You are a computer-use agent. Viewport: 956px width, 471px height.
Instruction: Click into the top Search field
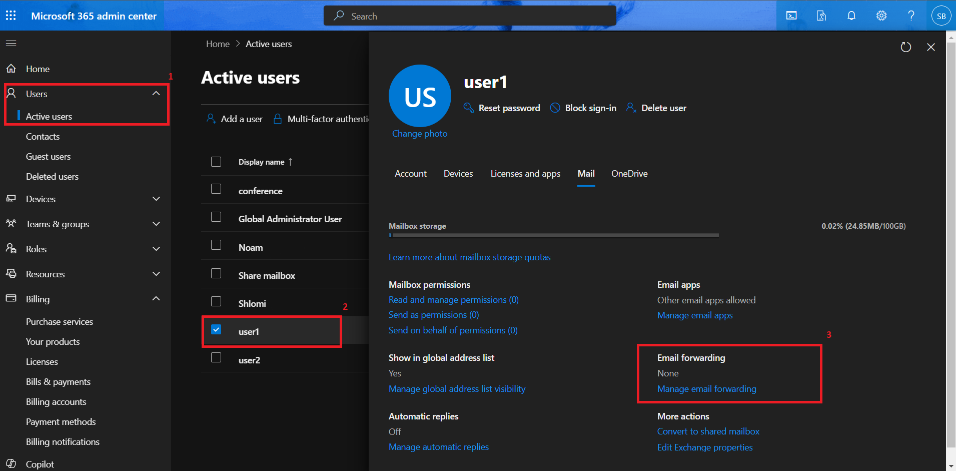[470, 16]
